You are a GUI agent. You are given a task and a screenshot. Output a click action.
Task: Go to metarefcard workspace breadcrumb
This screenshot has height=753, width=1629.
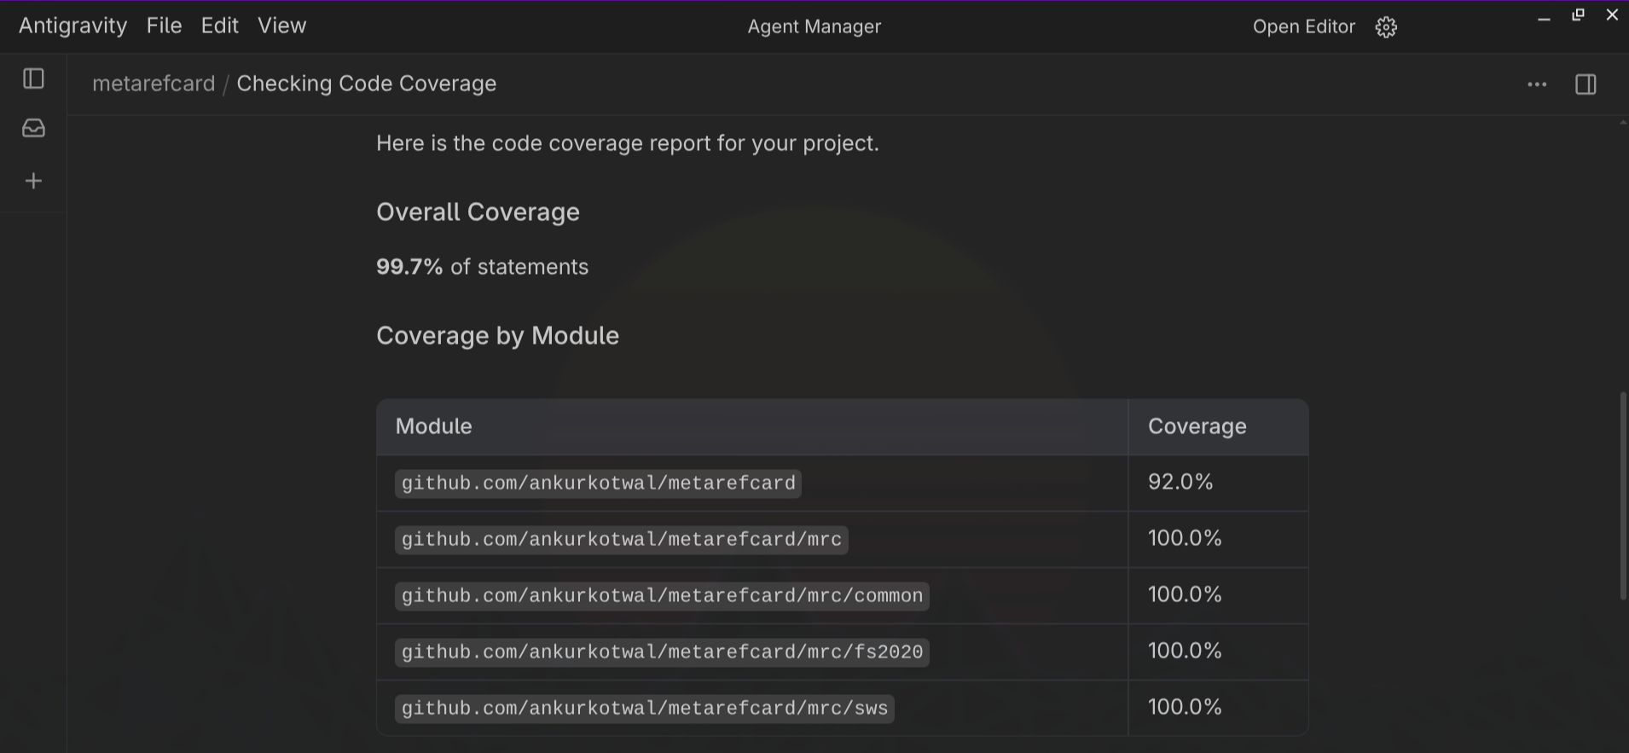tap(154, 84)
